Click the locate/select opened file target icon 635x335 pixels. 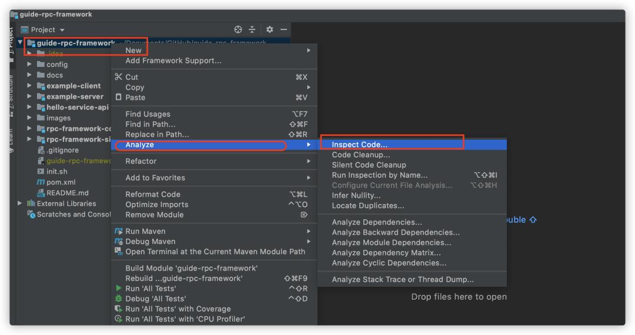(x=238, y=29)
